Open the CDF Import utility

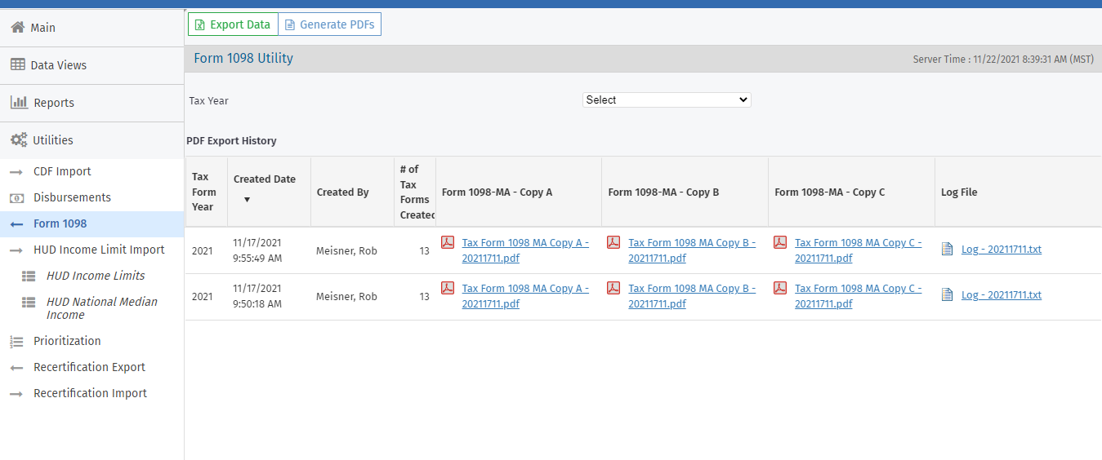[62, 171]
